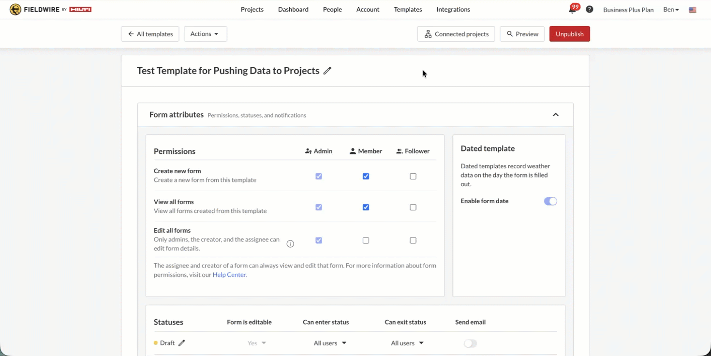Open the Help Center link

(x=230, y=275)
